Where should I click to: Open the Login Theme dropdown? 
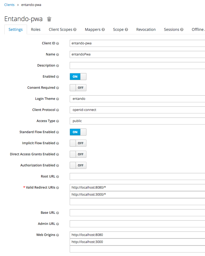[x=137, y=99]
